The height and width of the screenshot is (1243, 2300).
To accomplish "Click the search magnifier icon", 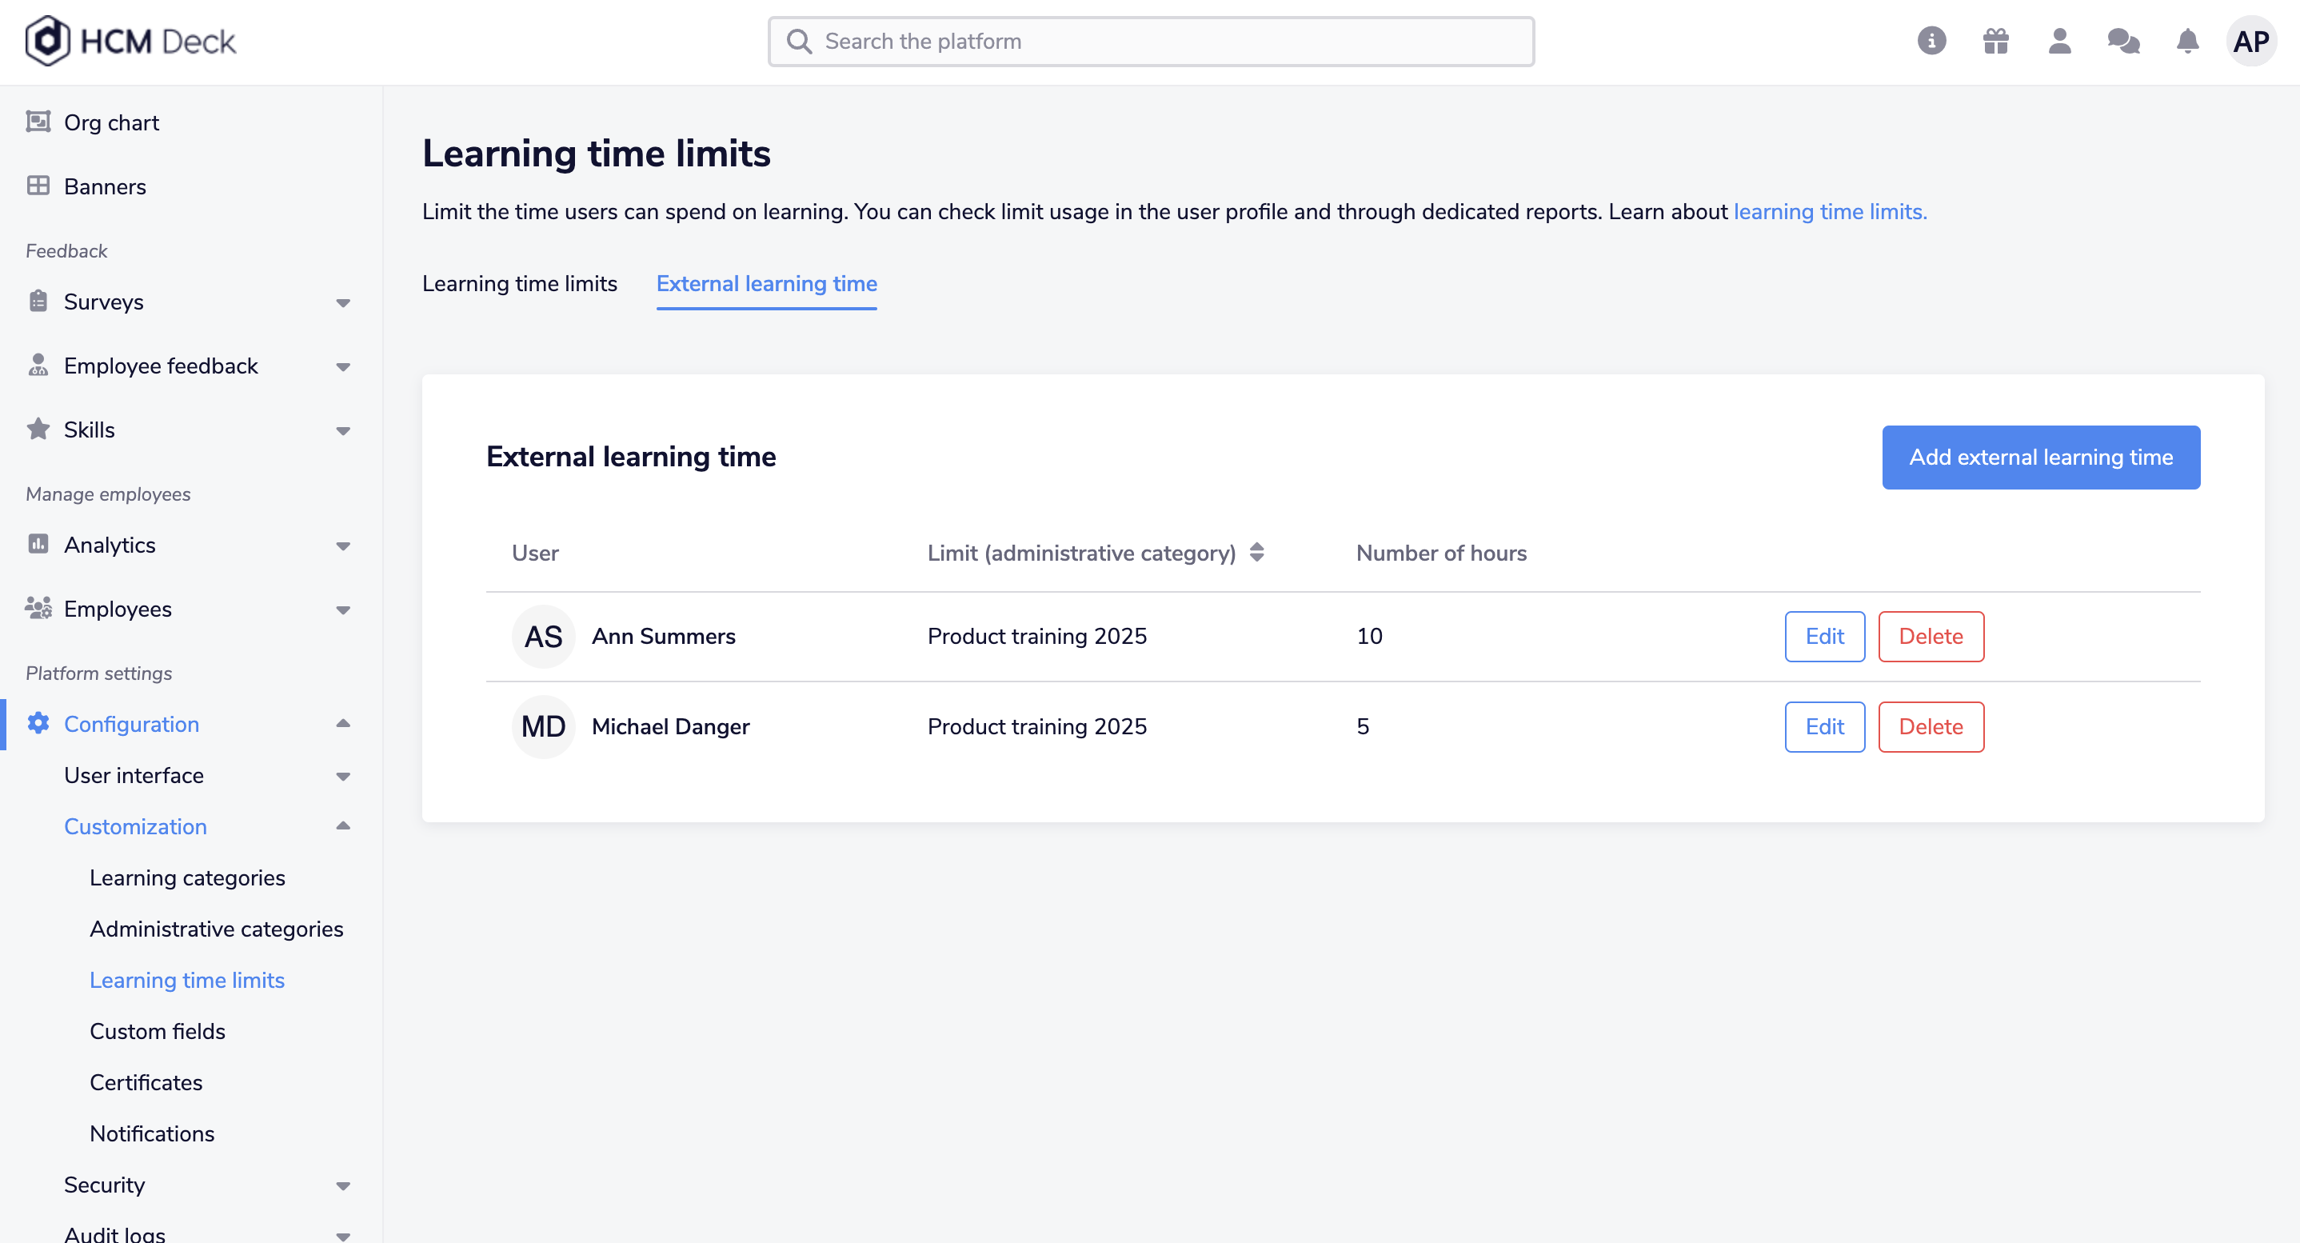I will coord(799,42).
